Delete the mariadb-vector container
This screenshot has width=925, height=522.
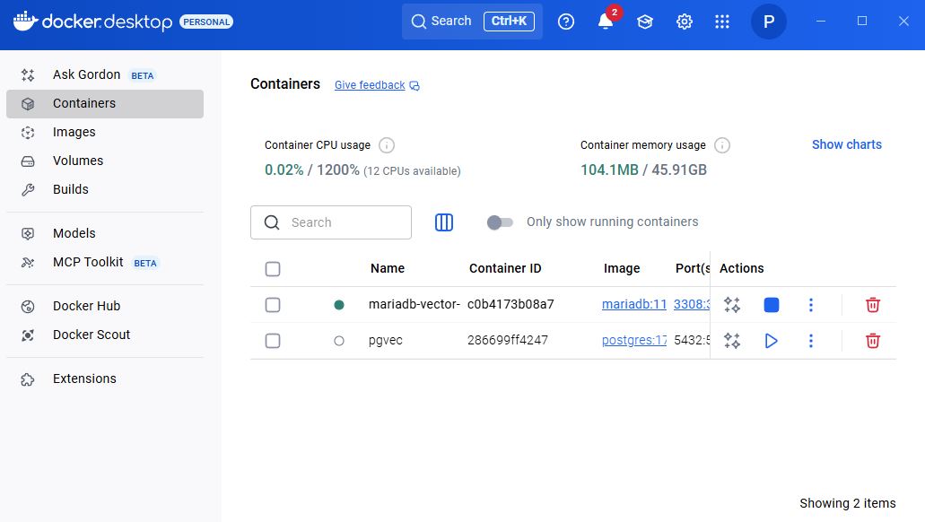click(872, 305)
